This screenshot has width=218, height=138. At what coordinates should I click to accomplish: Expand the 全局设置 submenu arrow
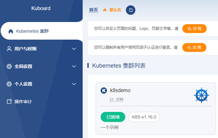pyautogui.click(x=74, y=66)
